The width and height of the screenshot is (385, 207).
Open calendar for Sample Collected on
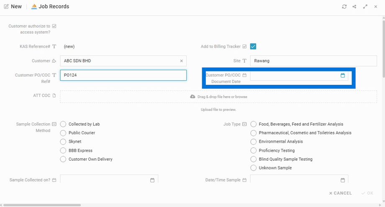point(152,180)
